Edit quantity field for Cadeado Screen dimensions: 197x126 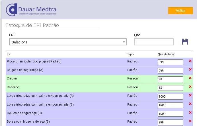pyautogui.click(x=170, y=88)
